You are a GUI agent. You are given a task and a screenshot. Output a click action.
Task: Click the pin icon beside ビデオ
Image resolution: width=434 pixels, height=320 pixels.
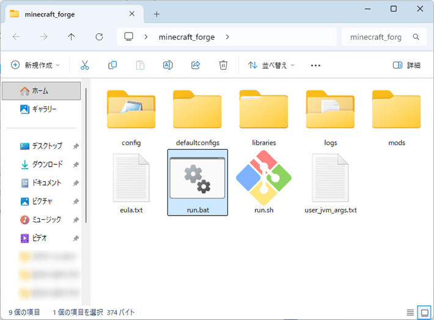pos(76,238)
